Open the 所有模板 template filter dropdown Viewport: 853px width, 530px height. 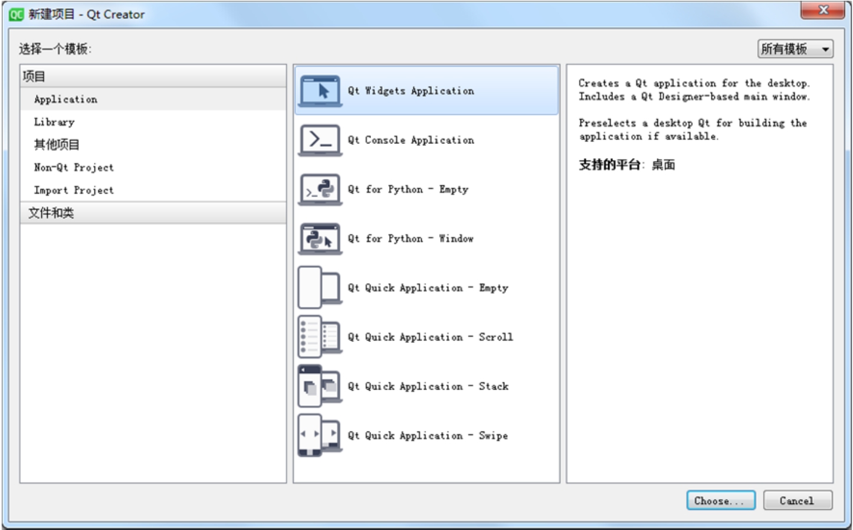tap(795, 49)
